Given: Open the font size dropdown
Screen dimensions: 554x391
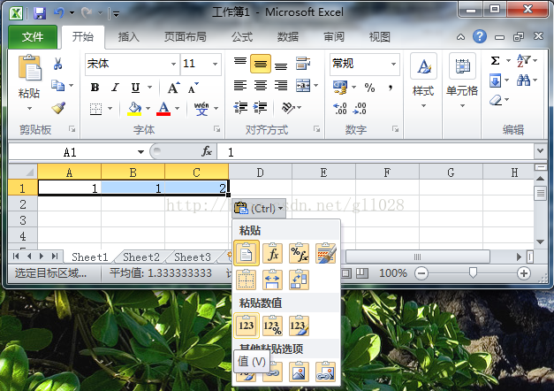Looking at the screenshot, I should [x=215, y=64].
